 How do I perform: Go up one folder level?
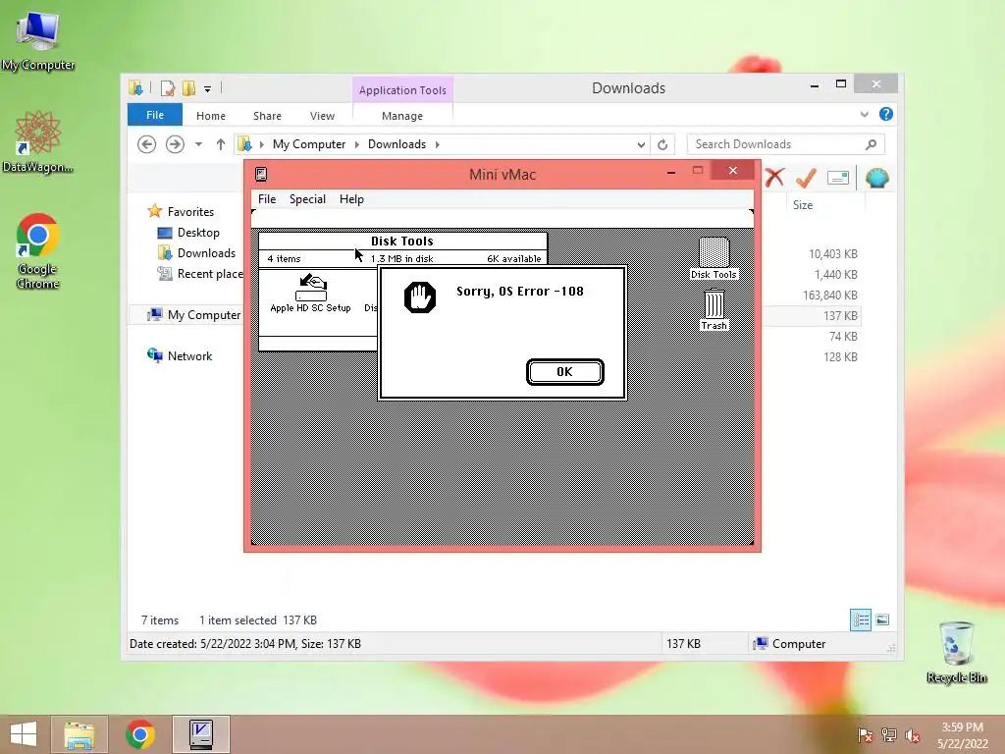221,144
